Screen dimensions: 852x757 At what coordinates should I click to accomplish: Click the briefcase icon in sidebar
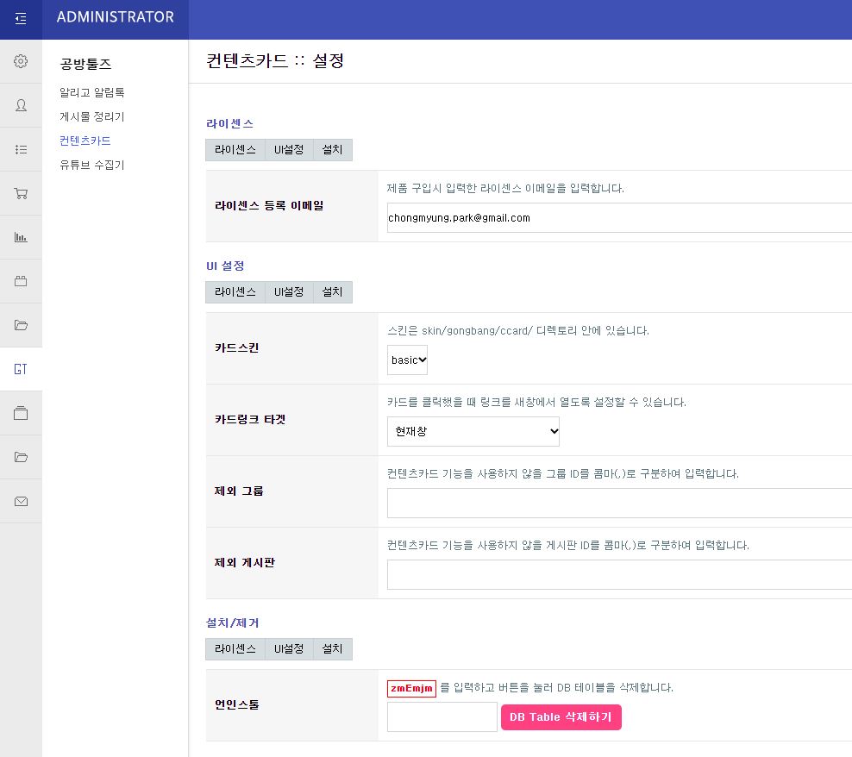pyautogui.click(x=21, y=280)
